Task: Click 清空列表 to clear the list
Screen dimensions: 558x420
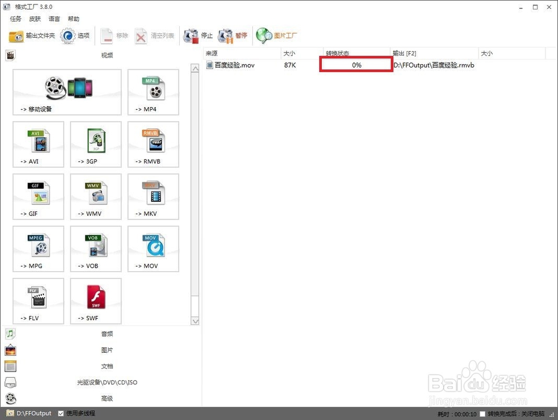Action: pyautogui.click(x=155, y=36)
